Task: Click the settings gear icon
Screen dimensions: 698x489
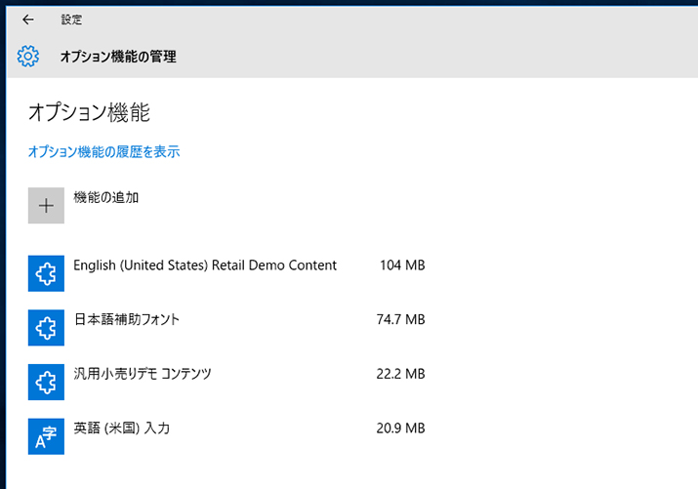Action: (x=28, y=56)
